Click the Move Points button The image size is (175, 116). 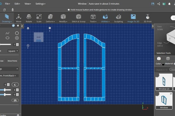(x=12, y=61)
